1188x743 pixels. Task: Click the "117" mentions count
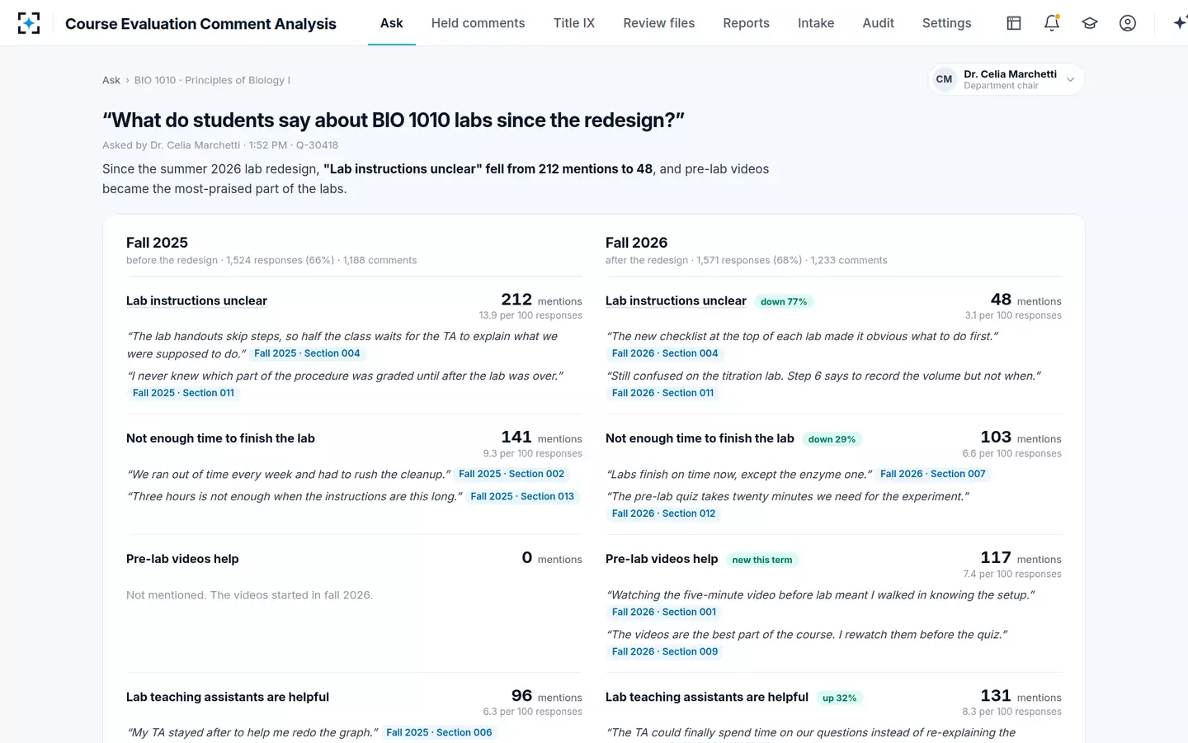[996, 558]
